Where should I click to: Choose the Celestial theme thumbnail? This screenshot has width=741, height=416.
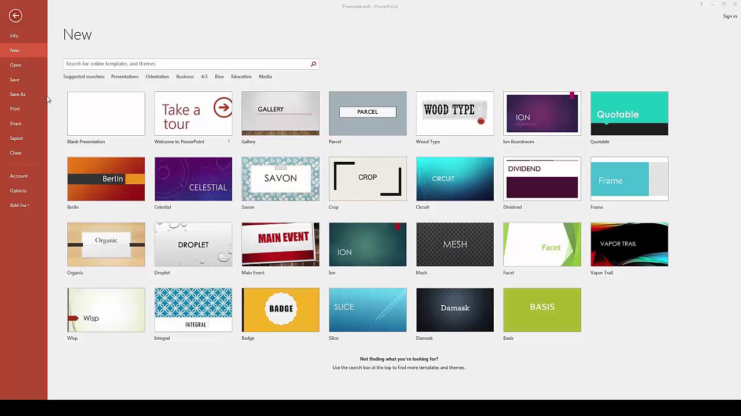[193, 179]
